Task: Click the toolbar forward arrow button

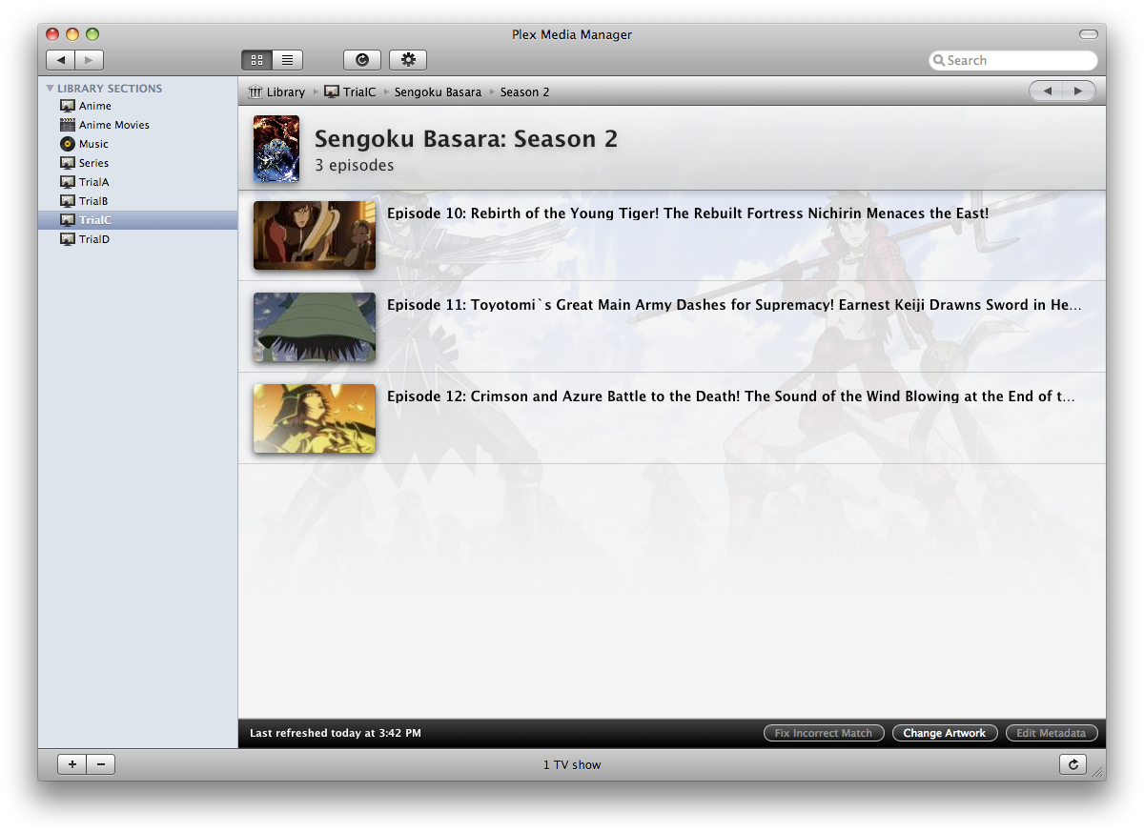Action: [x=89, y=60]
